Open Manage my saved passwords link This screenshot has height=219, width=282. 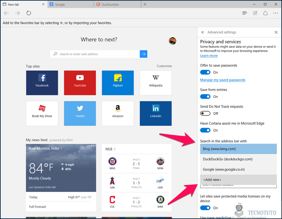(x=223, y=80)
